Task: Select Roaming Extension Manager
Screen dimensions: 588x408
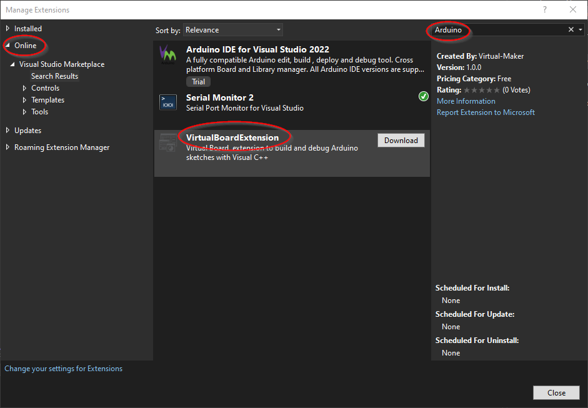Action: click(62, 147)
